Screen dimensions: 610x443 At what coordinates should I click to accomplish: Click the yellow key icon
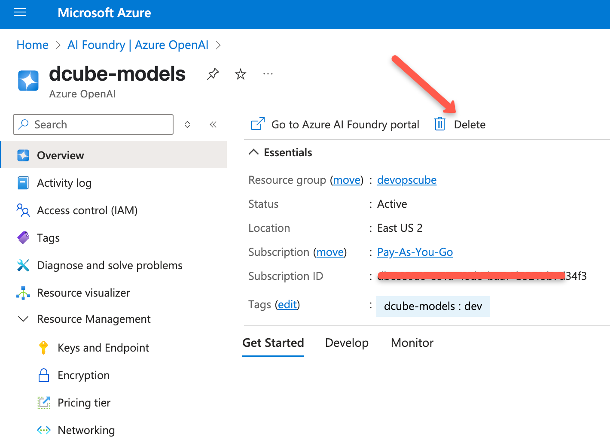[43, 347]
